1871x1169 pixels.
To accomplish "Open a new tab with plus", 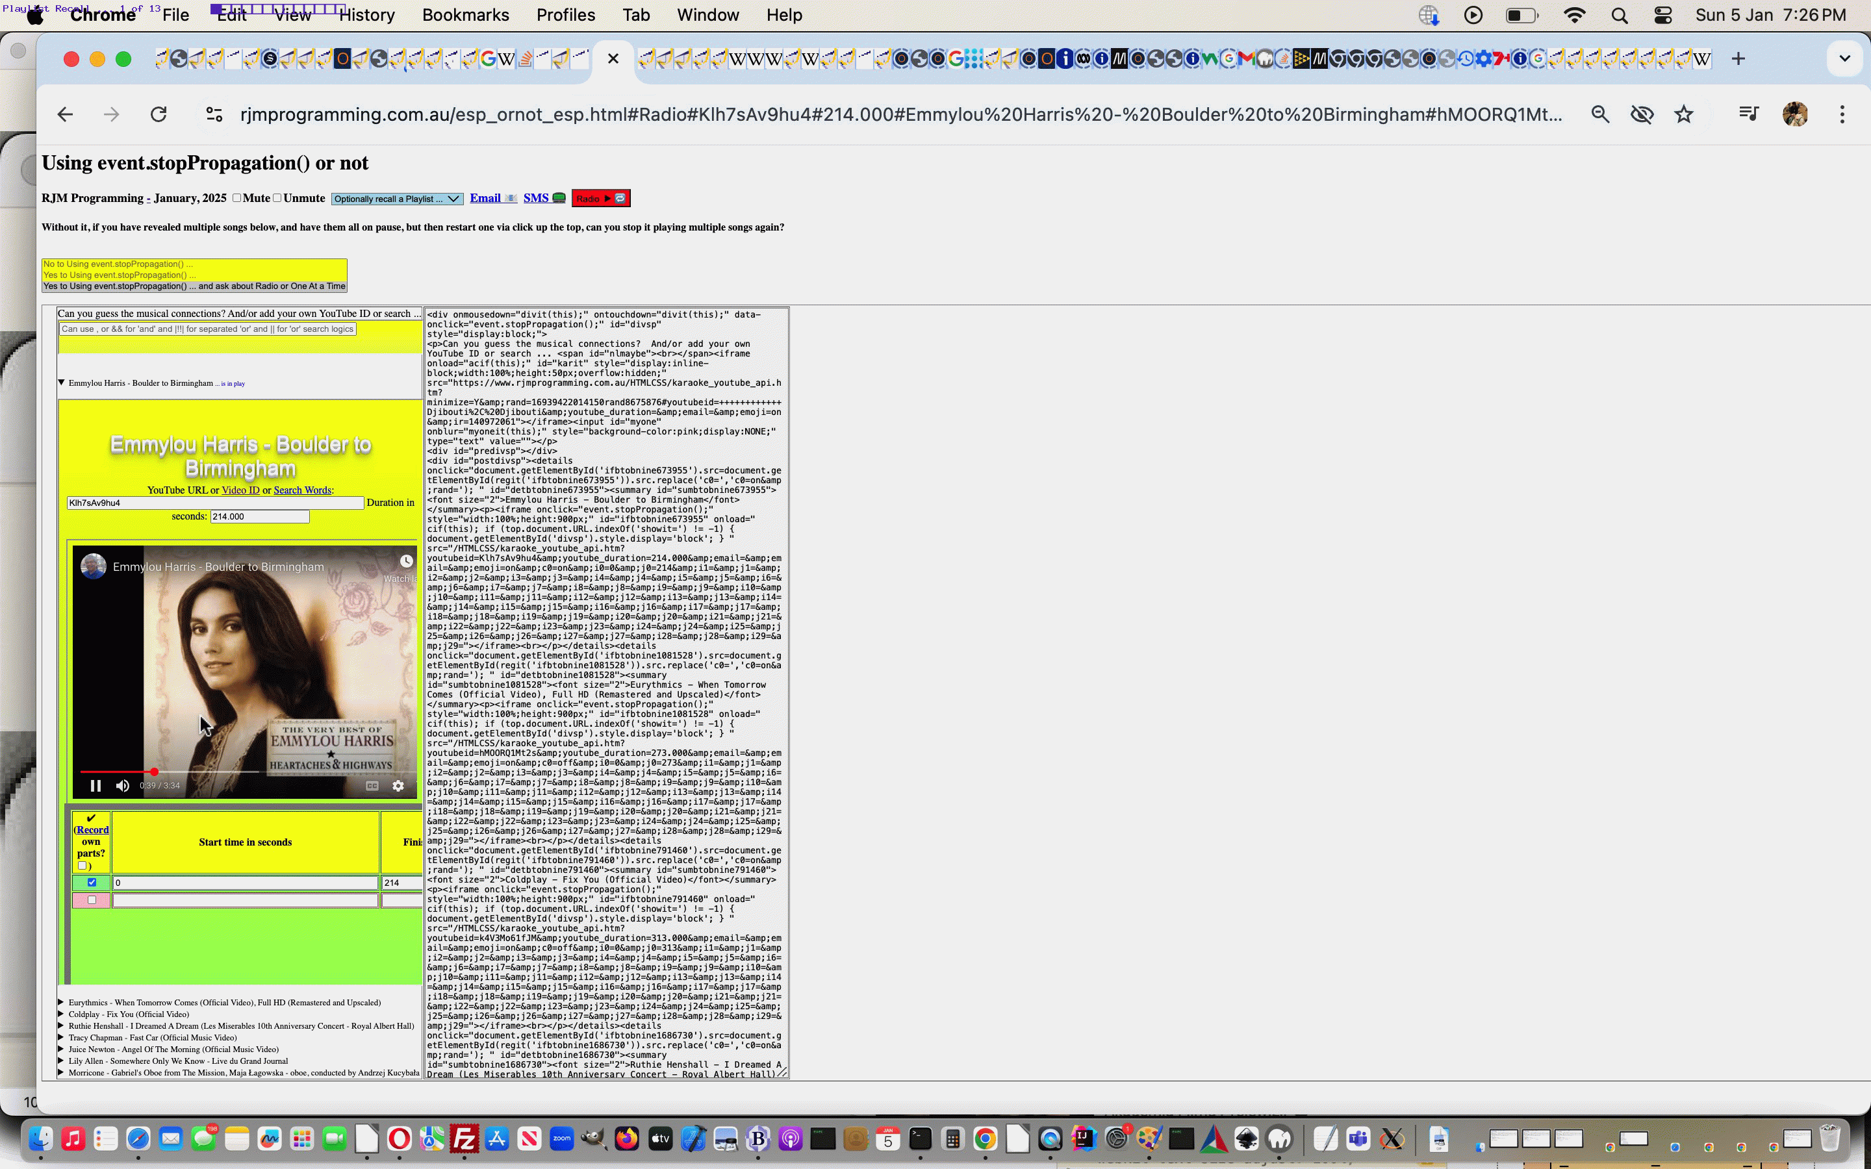I will 1738,58.
